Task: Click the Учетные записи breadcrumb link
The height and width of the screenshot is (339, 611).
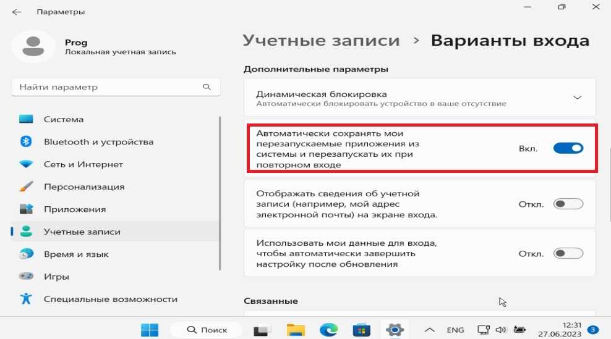Action: 321,41
